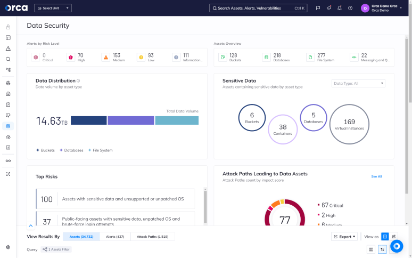This screenshot has height=258, width=412.
Task: Click the dark blue Buckets volume bar
Action: point(89,120)
